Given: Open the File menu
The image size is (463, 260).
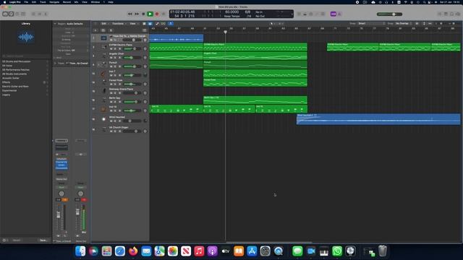Looking at the screenshot, I should [26, 2].
